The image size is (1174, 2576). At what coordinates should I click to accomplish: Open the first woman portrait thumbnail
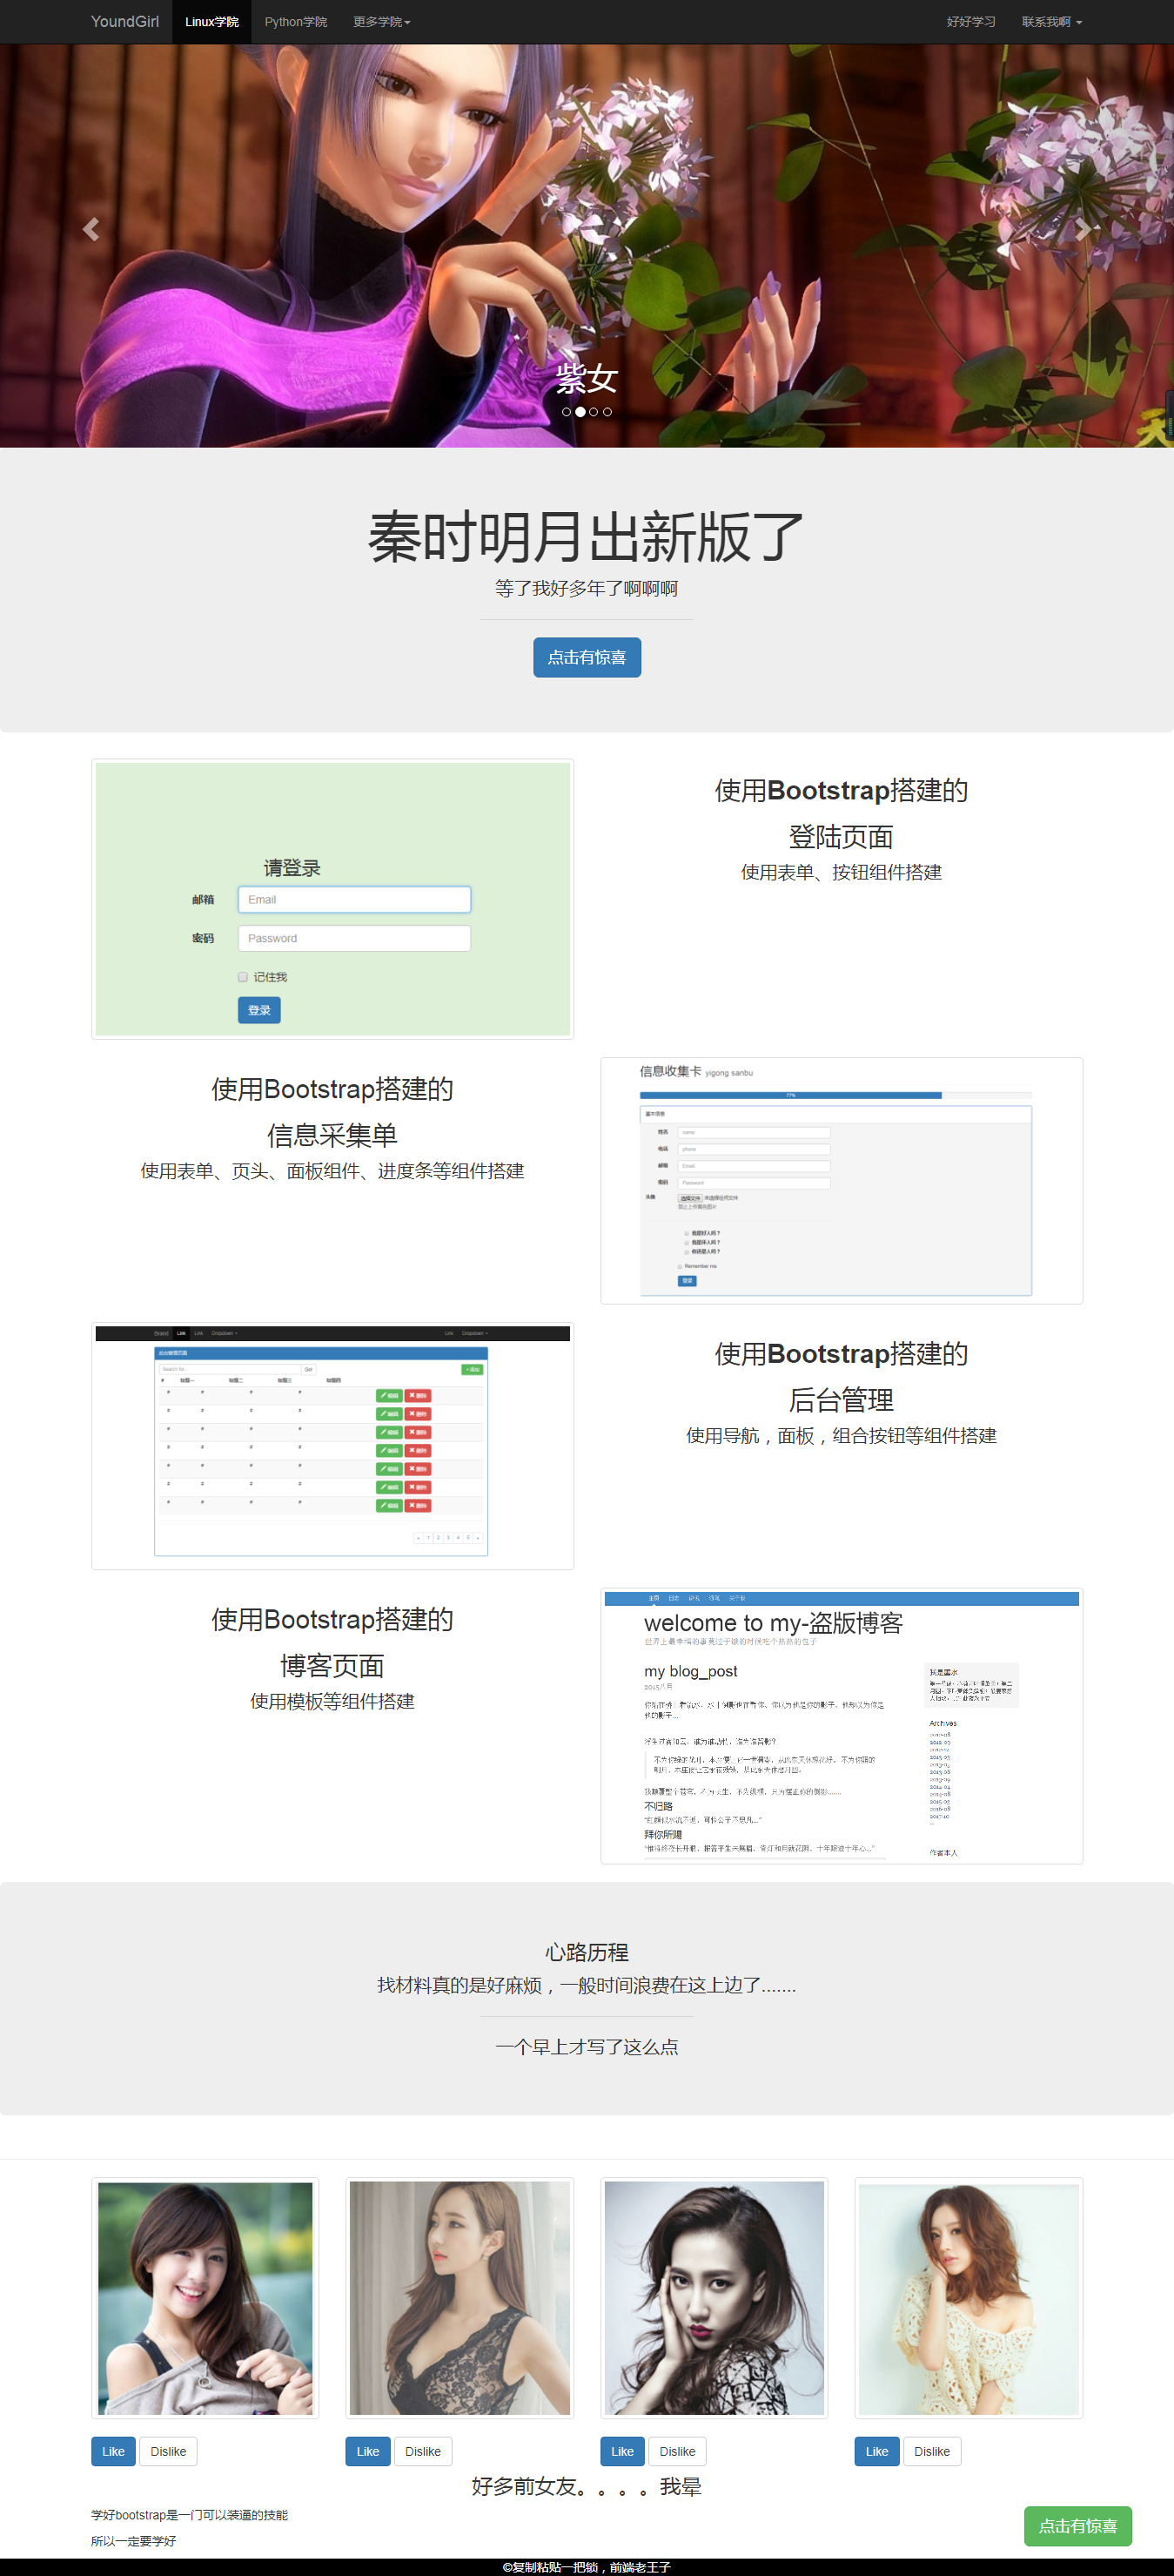pyautogui.click(x=205, y=2298)
